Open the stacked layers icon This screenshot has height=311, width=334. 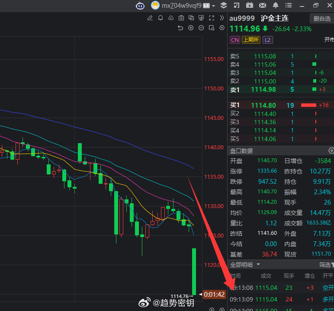point(223,5)
